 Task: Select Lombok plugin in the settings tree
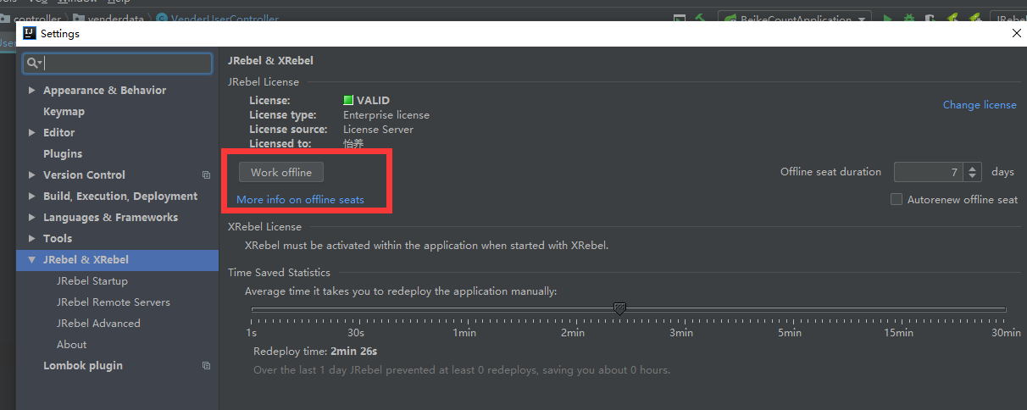pos(83,365)
